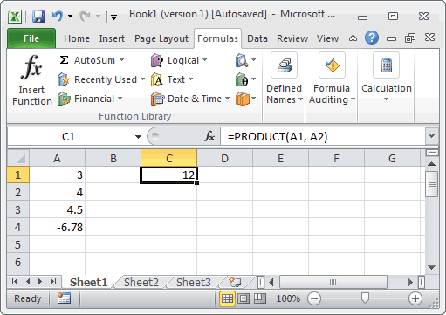Screen dimensions: 446x315
Task: Open the Date & Time functions menu
Action: (x=190, y=99)
